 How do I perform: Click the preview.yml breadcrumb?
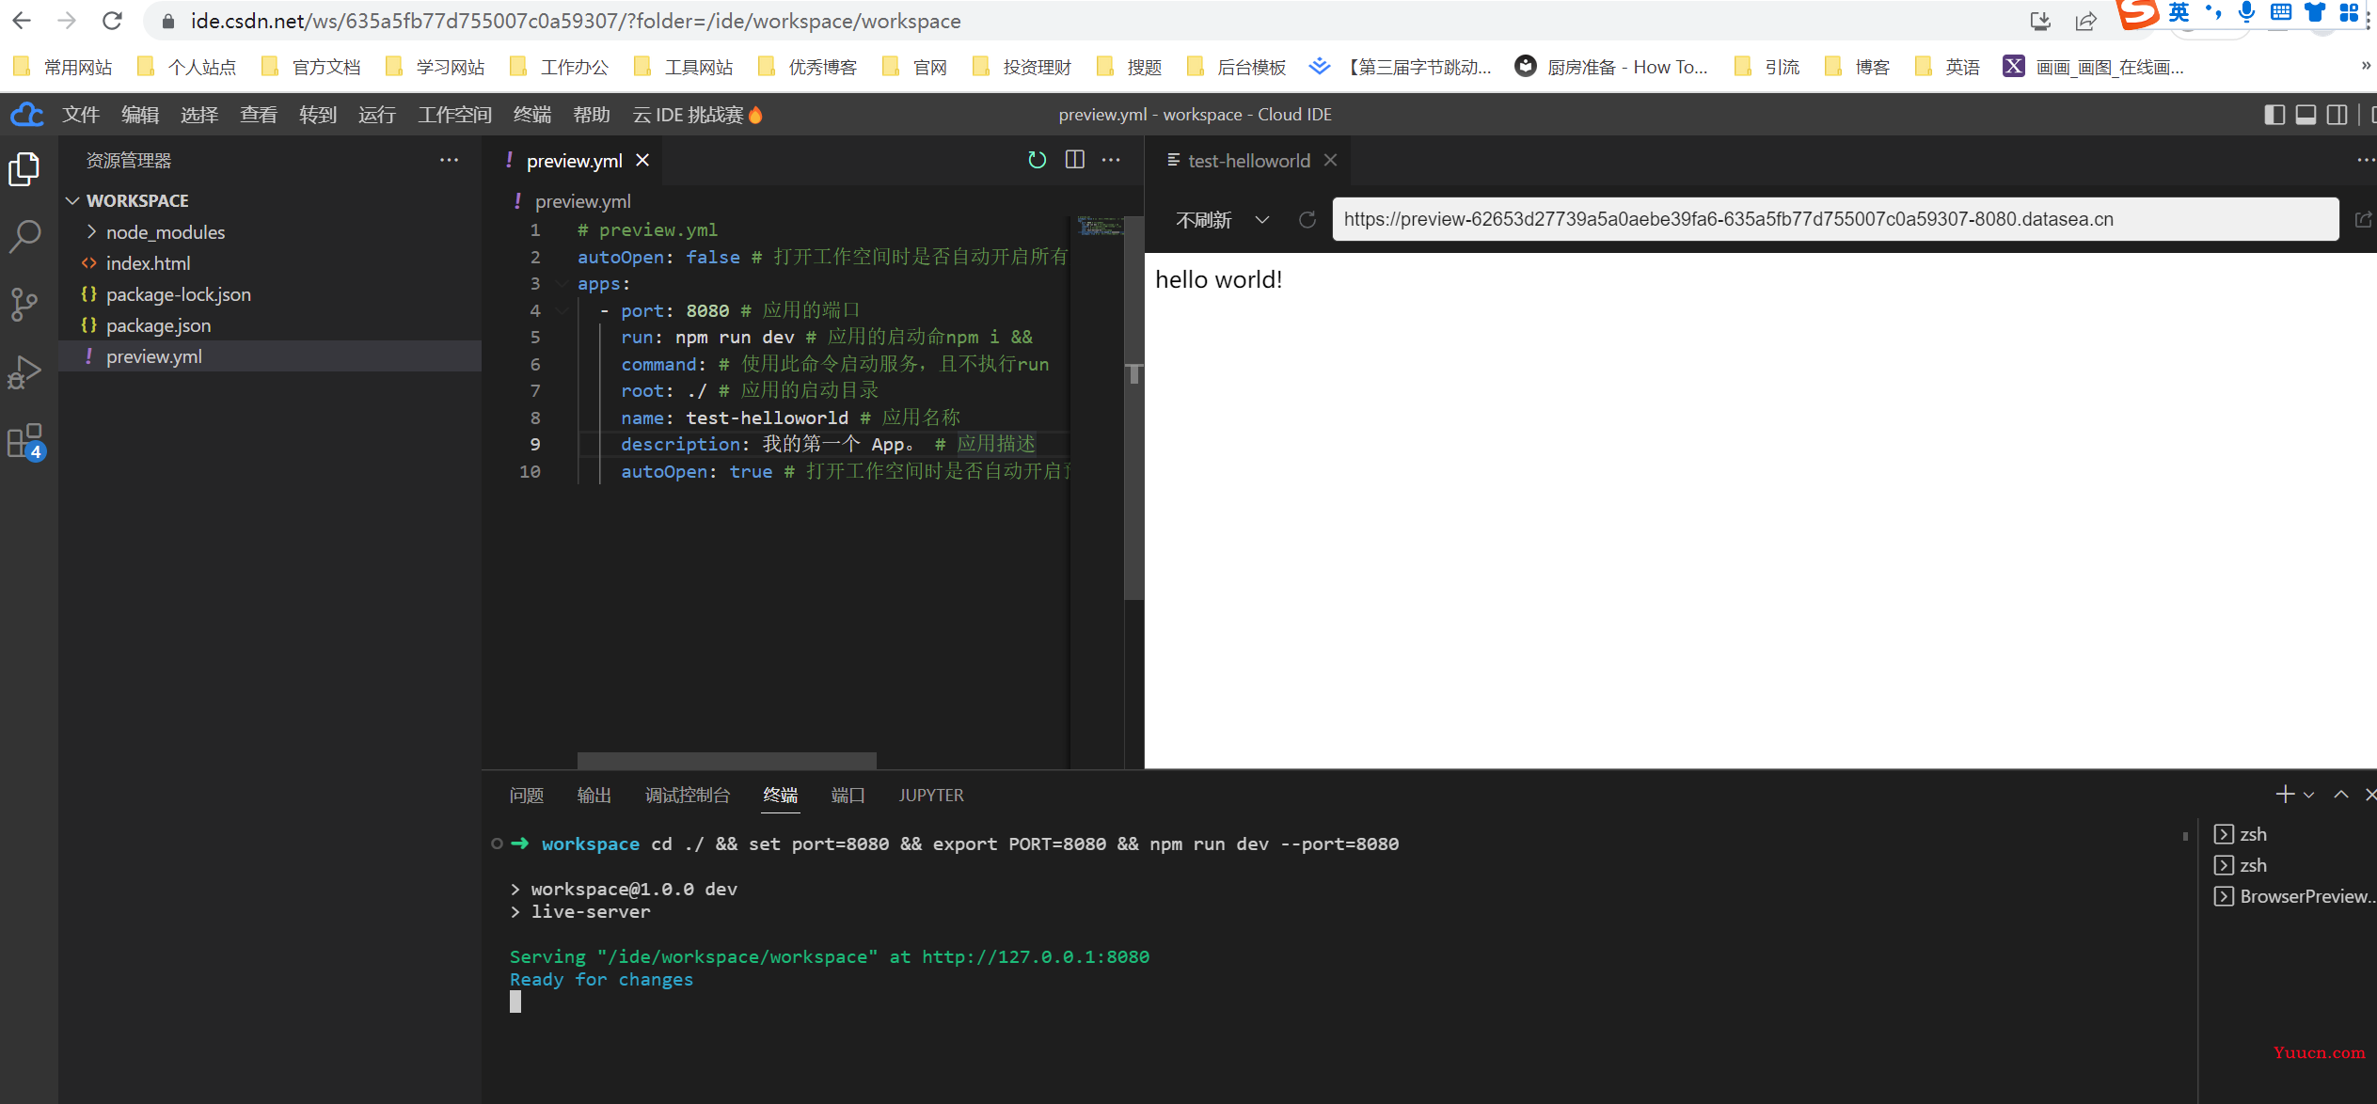click(x=582, y=201)
